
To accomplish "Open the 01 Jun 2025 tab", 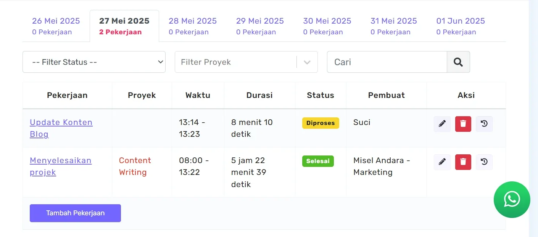I will click(x=461, y=26).
